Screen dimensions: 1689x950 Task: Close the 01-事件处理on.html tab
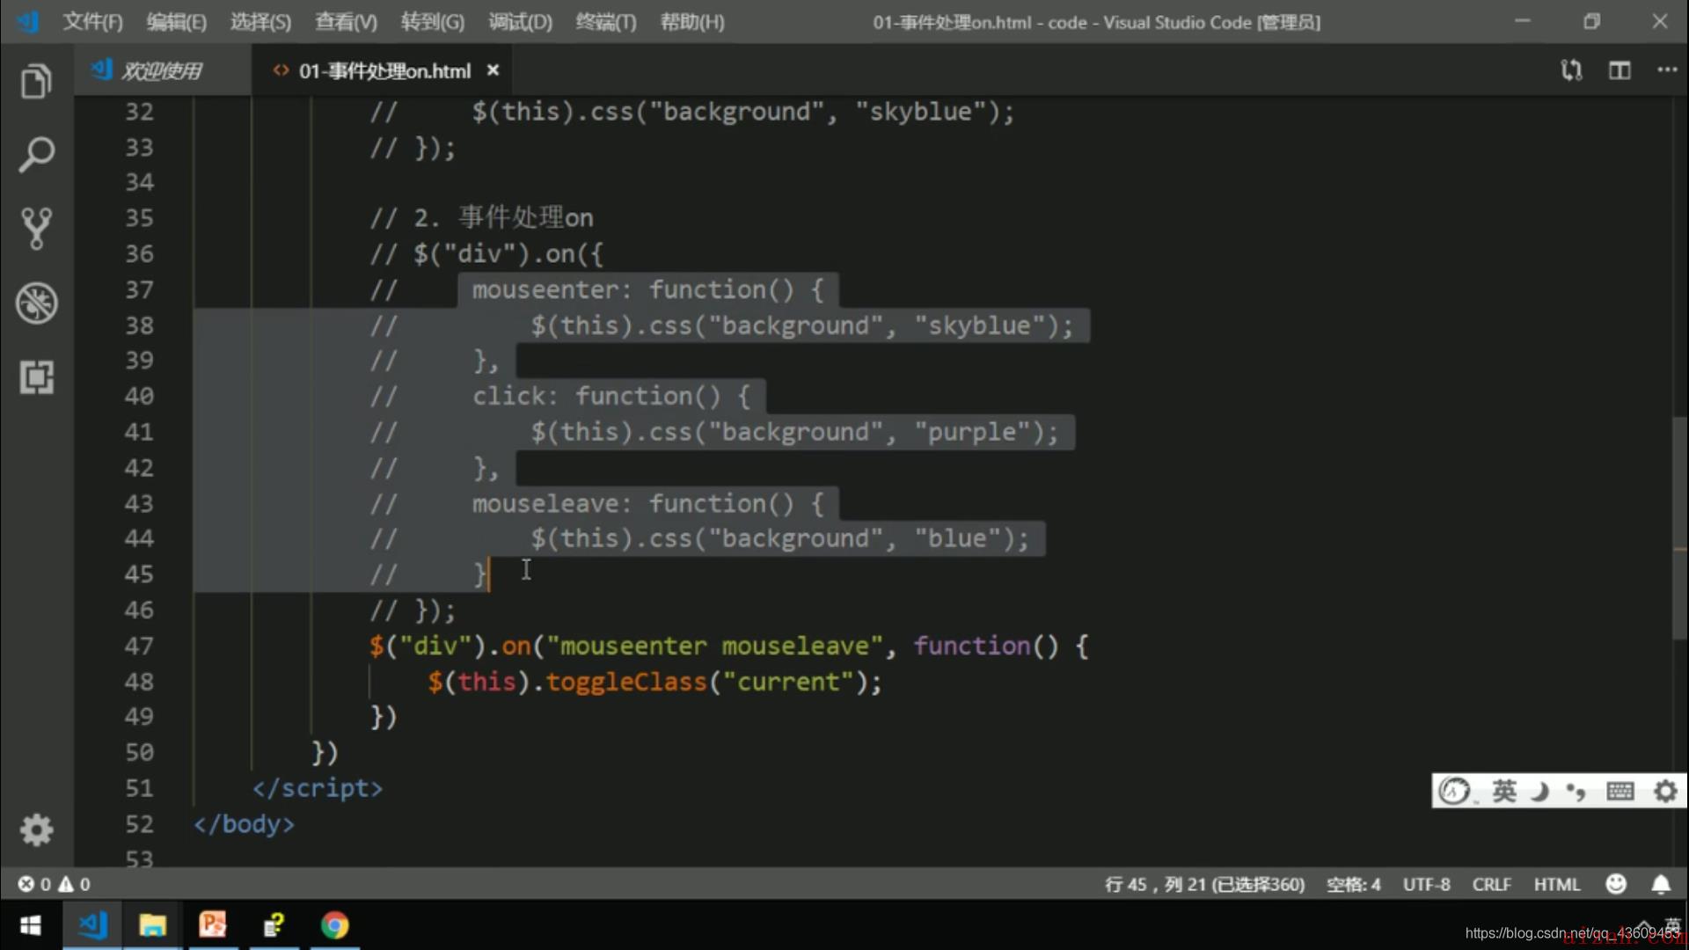point(494,70)
